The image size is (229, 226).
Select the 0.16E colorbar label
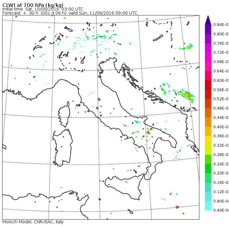(x=221, y=183)
